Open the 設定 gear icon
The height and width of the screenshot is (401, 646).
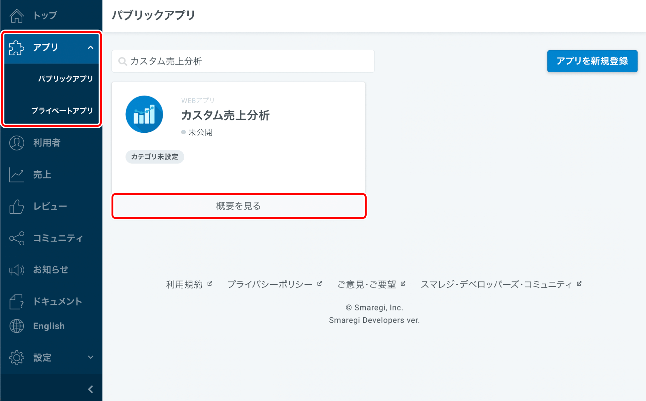(x=17, y=357)
